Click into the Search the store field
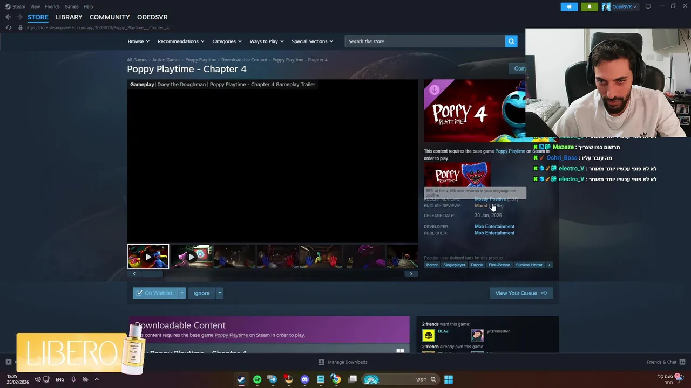This screenshot has width=691, height=388. coord(425,41)
